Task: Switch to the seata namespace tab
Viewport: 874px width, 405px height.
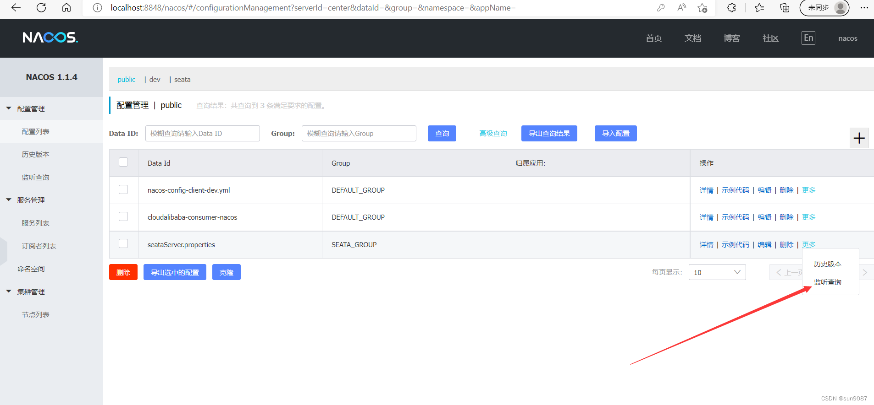Action: point(183,80)
